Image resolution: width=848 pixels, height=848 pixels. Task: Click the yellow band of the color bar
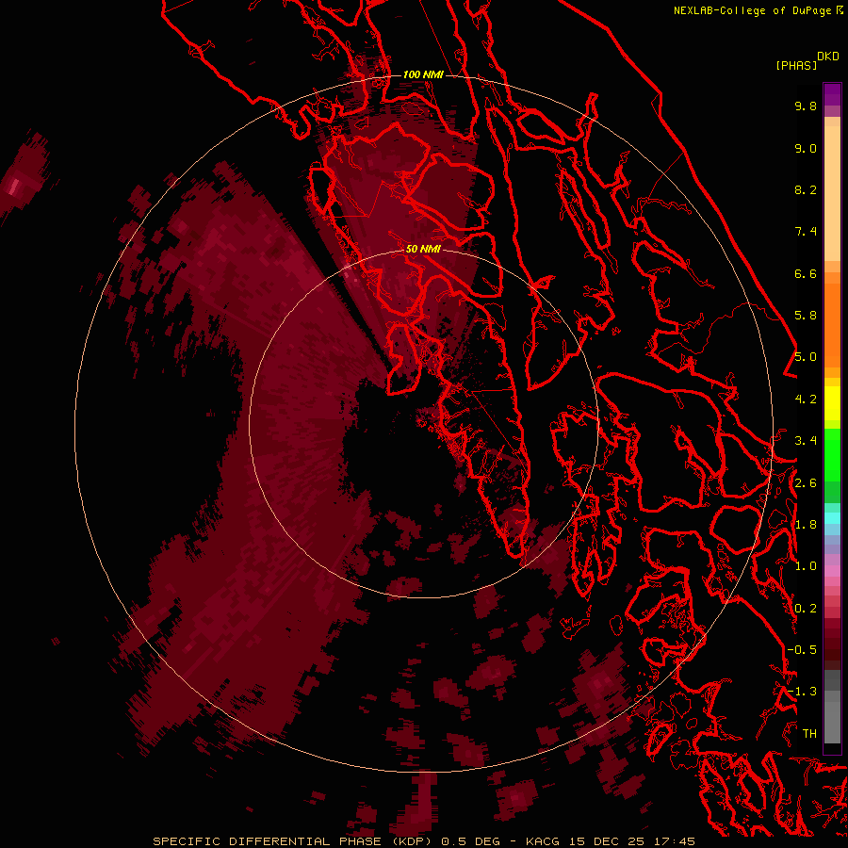pos(832,403)
